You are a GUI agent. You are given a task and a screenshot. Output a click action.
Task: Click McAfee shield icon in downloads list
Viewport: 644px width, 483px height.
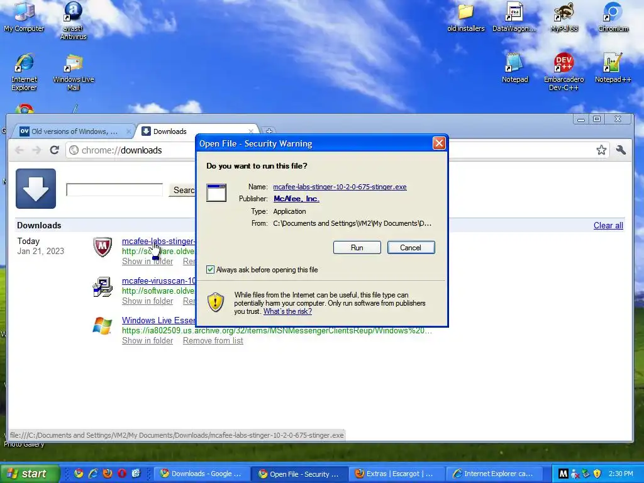point(103,247)
